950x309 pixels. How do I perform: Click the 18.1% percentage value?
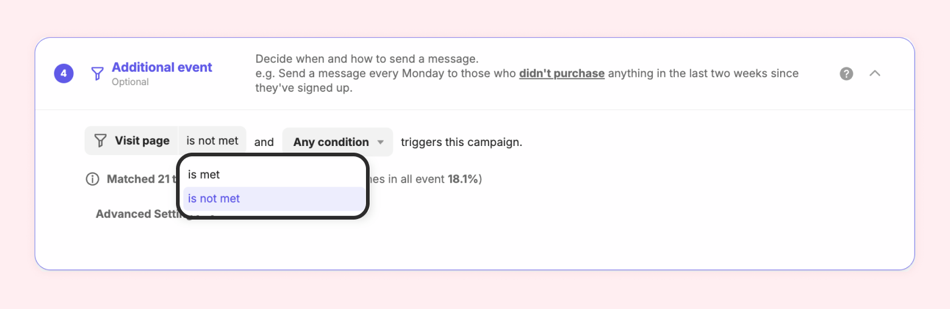(x=463, y=179)
